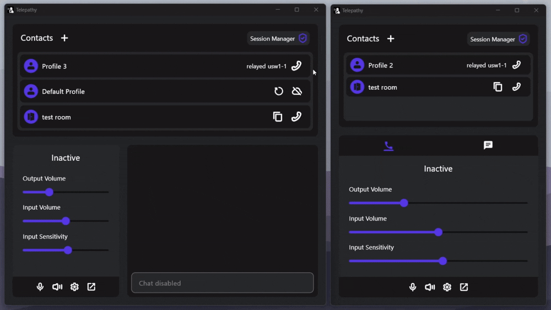Minimize the right Telepathy window

tap(498, 10)
